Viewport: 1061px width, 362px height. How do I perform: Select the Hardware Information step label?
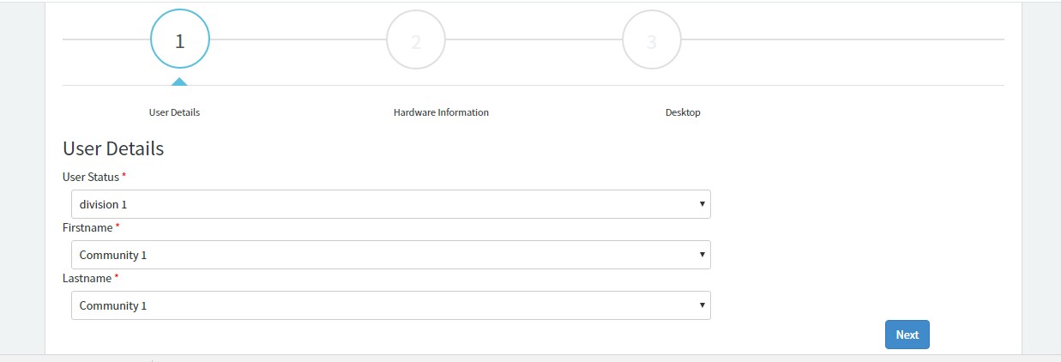441,112
